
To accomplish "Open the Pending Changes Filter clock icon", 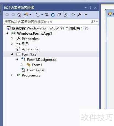I will (x=38, y=15).
